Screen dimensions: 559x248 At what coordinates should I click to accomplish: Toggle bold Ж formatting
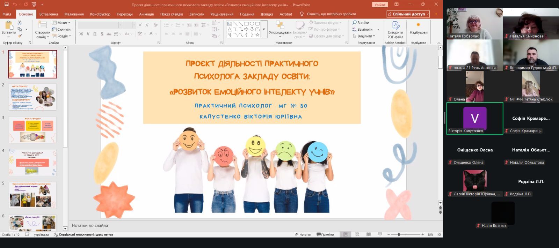[81, 34]
